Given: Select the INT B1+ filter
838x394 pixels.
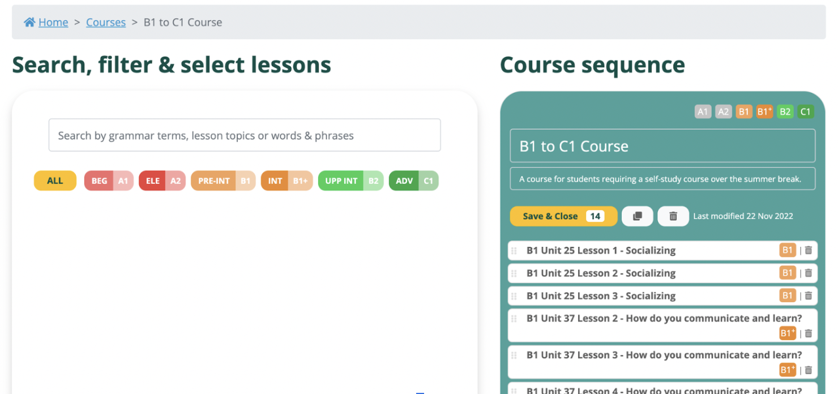Looking at the screenshot, I should pos(287,181).
